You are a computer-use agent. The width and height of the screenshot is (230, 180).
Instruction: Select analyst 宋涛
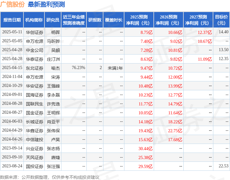coord(56,77)
